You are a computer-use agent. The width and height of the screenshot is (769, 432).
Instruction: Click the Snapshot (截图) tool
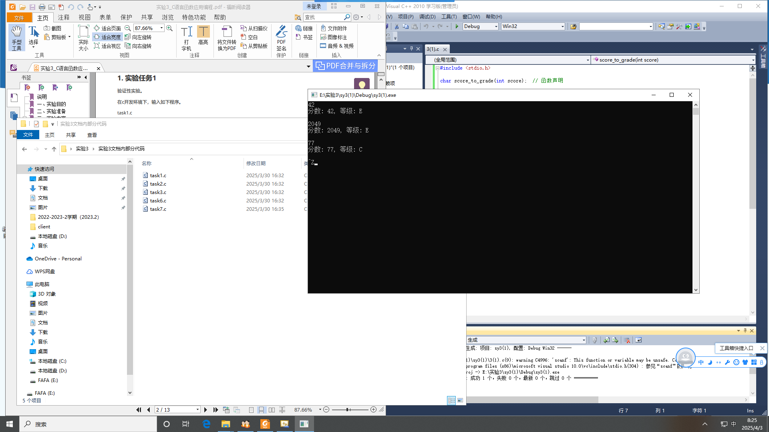click(x=52, y=28)
